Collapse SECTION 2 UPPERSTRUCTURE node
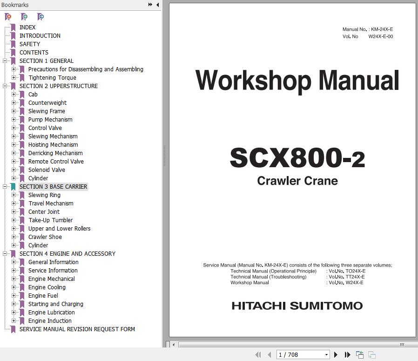This screenshot has width=418, height=361. pyautogui.click(x=5, y=86)
